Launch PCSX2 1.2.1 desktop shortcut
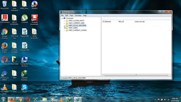This screenshot has height=102, width=181. (5, 75)
